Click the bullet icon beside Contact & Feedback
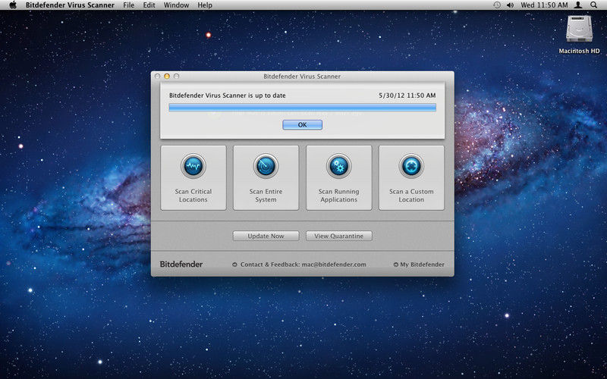 (x=234, y=265)
